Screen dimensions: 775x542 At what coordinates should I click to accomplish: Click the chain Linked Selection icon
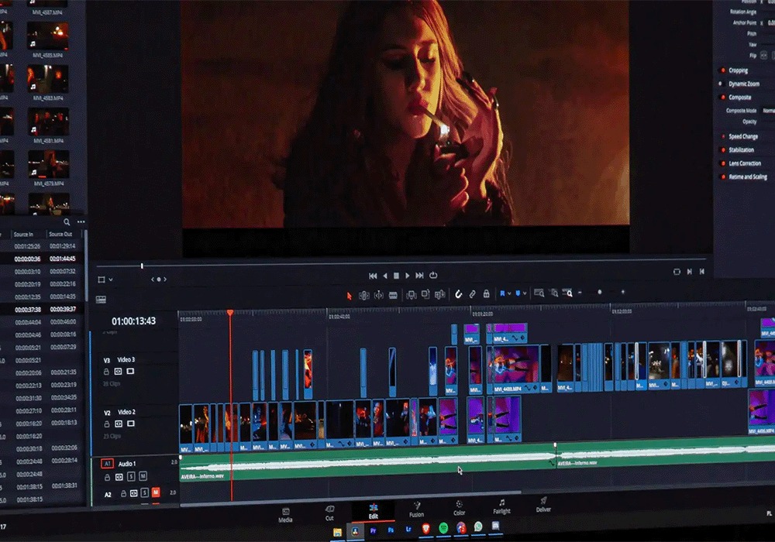click(x=472, y=294)
